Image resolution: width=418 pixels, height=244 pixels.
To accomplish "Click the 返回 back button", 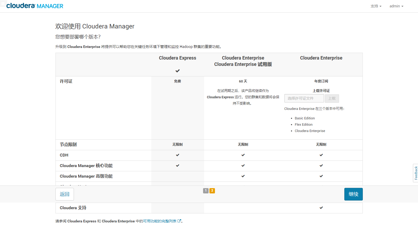I will tap(65, 194).
